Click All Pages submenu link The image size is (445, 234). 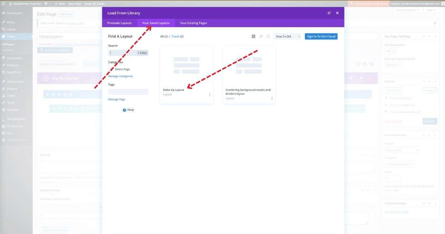(x=8, y=44)
